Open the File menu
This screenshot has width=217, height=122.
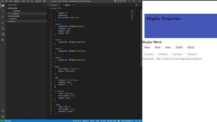tap(6, 1)
